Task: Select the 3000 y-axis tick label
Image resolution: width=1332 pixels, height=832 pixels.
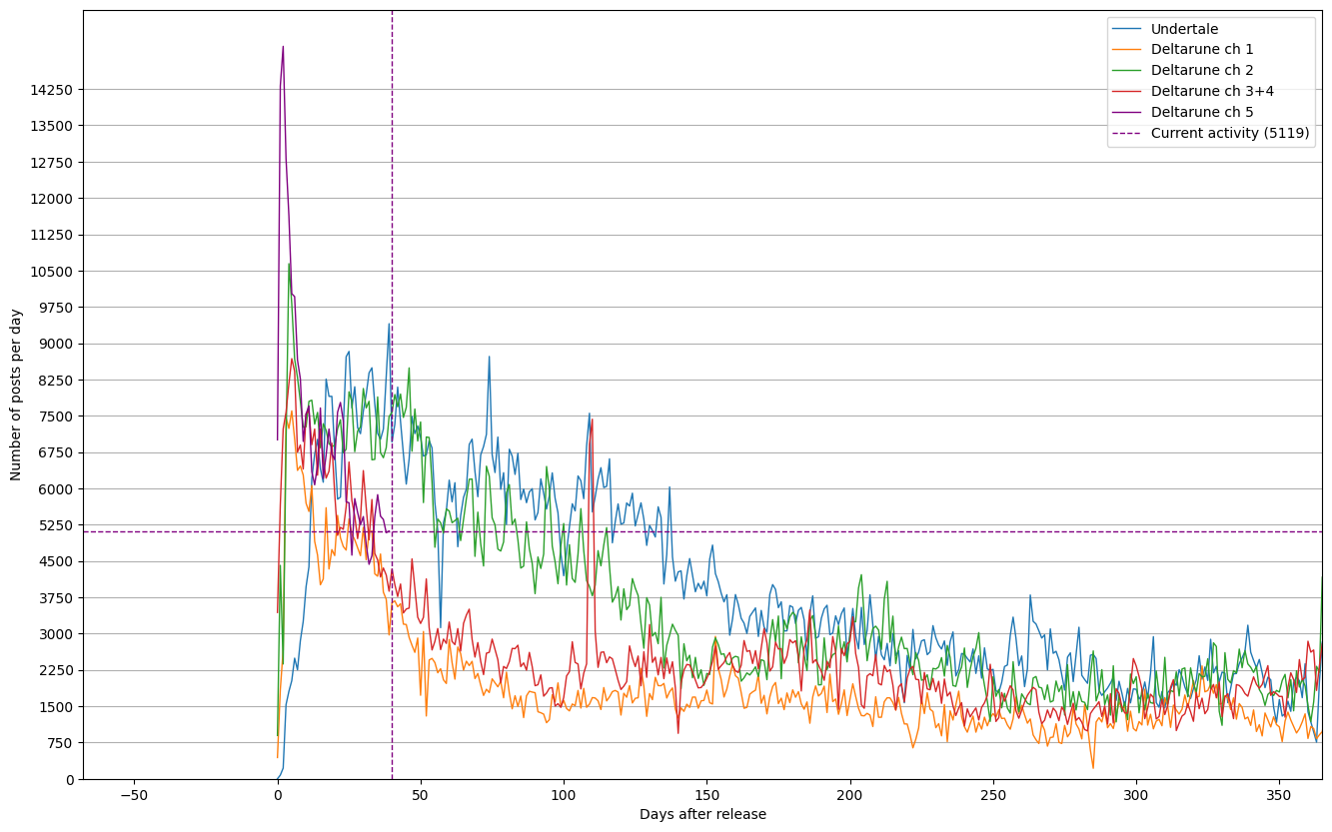Action: click(x=59, y=634)
